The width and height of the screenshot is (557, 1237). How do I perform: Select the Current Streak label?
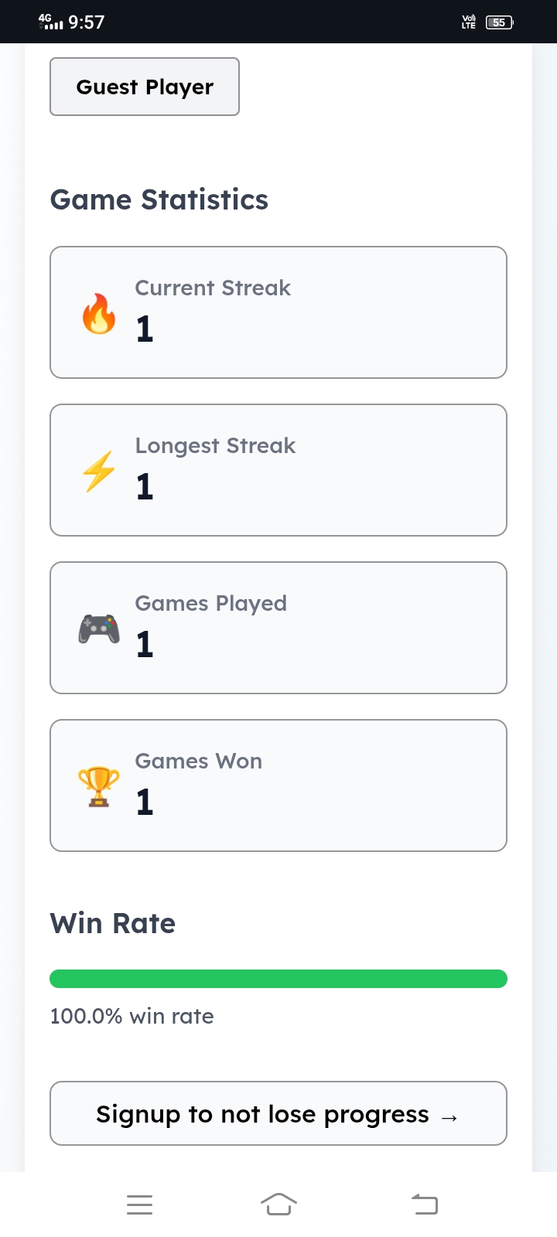tap(213, 288)
